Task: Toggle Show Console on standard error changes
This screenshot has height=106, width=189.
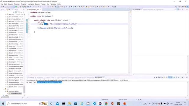Action: [171, 77]
